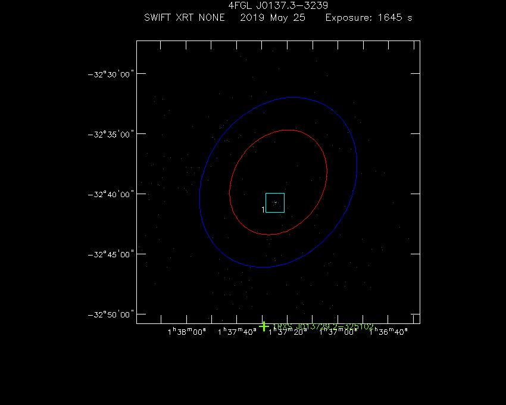Image resolution: width=506 pixels, height=405 pixels.
Task: Click the title text 4FGL J0137.3-3239
Action: [x=278, y=5]
